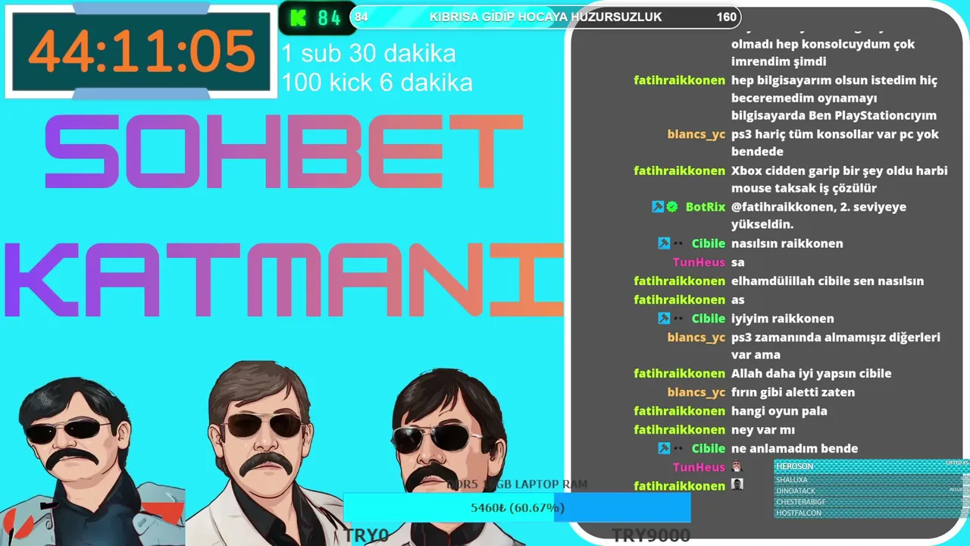The height and width of the screenshot is (546, 970).
Task: Click the donation progress bar showing 60.67%
Action: (518, 507)
